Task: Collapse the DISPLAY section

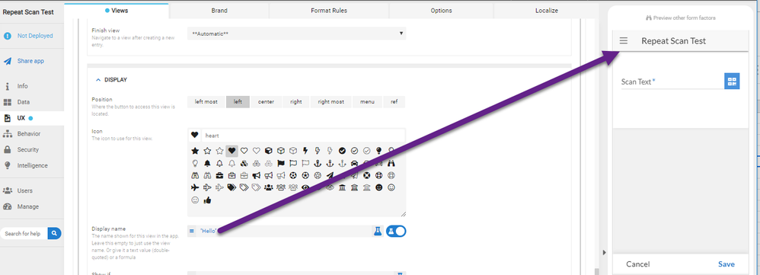Action: (x=98, y=79)
